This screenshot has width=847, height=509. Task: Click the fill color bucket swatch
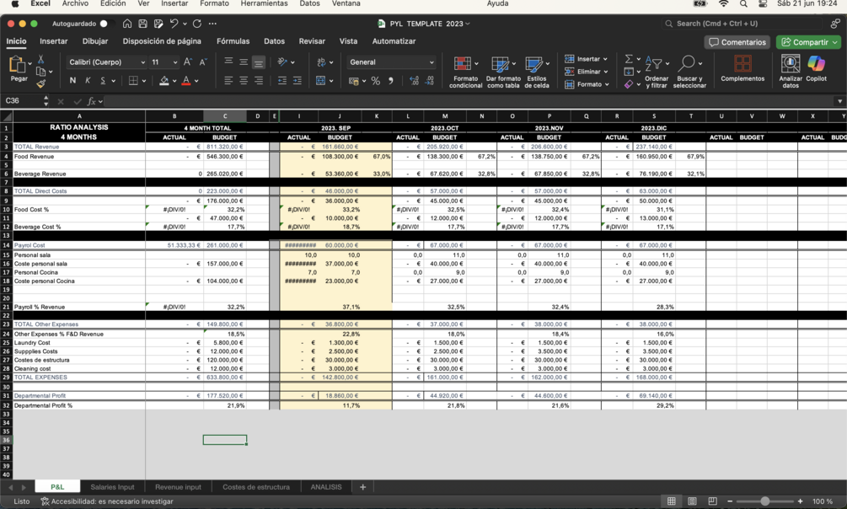point(164,81)
